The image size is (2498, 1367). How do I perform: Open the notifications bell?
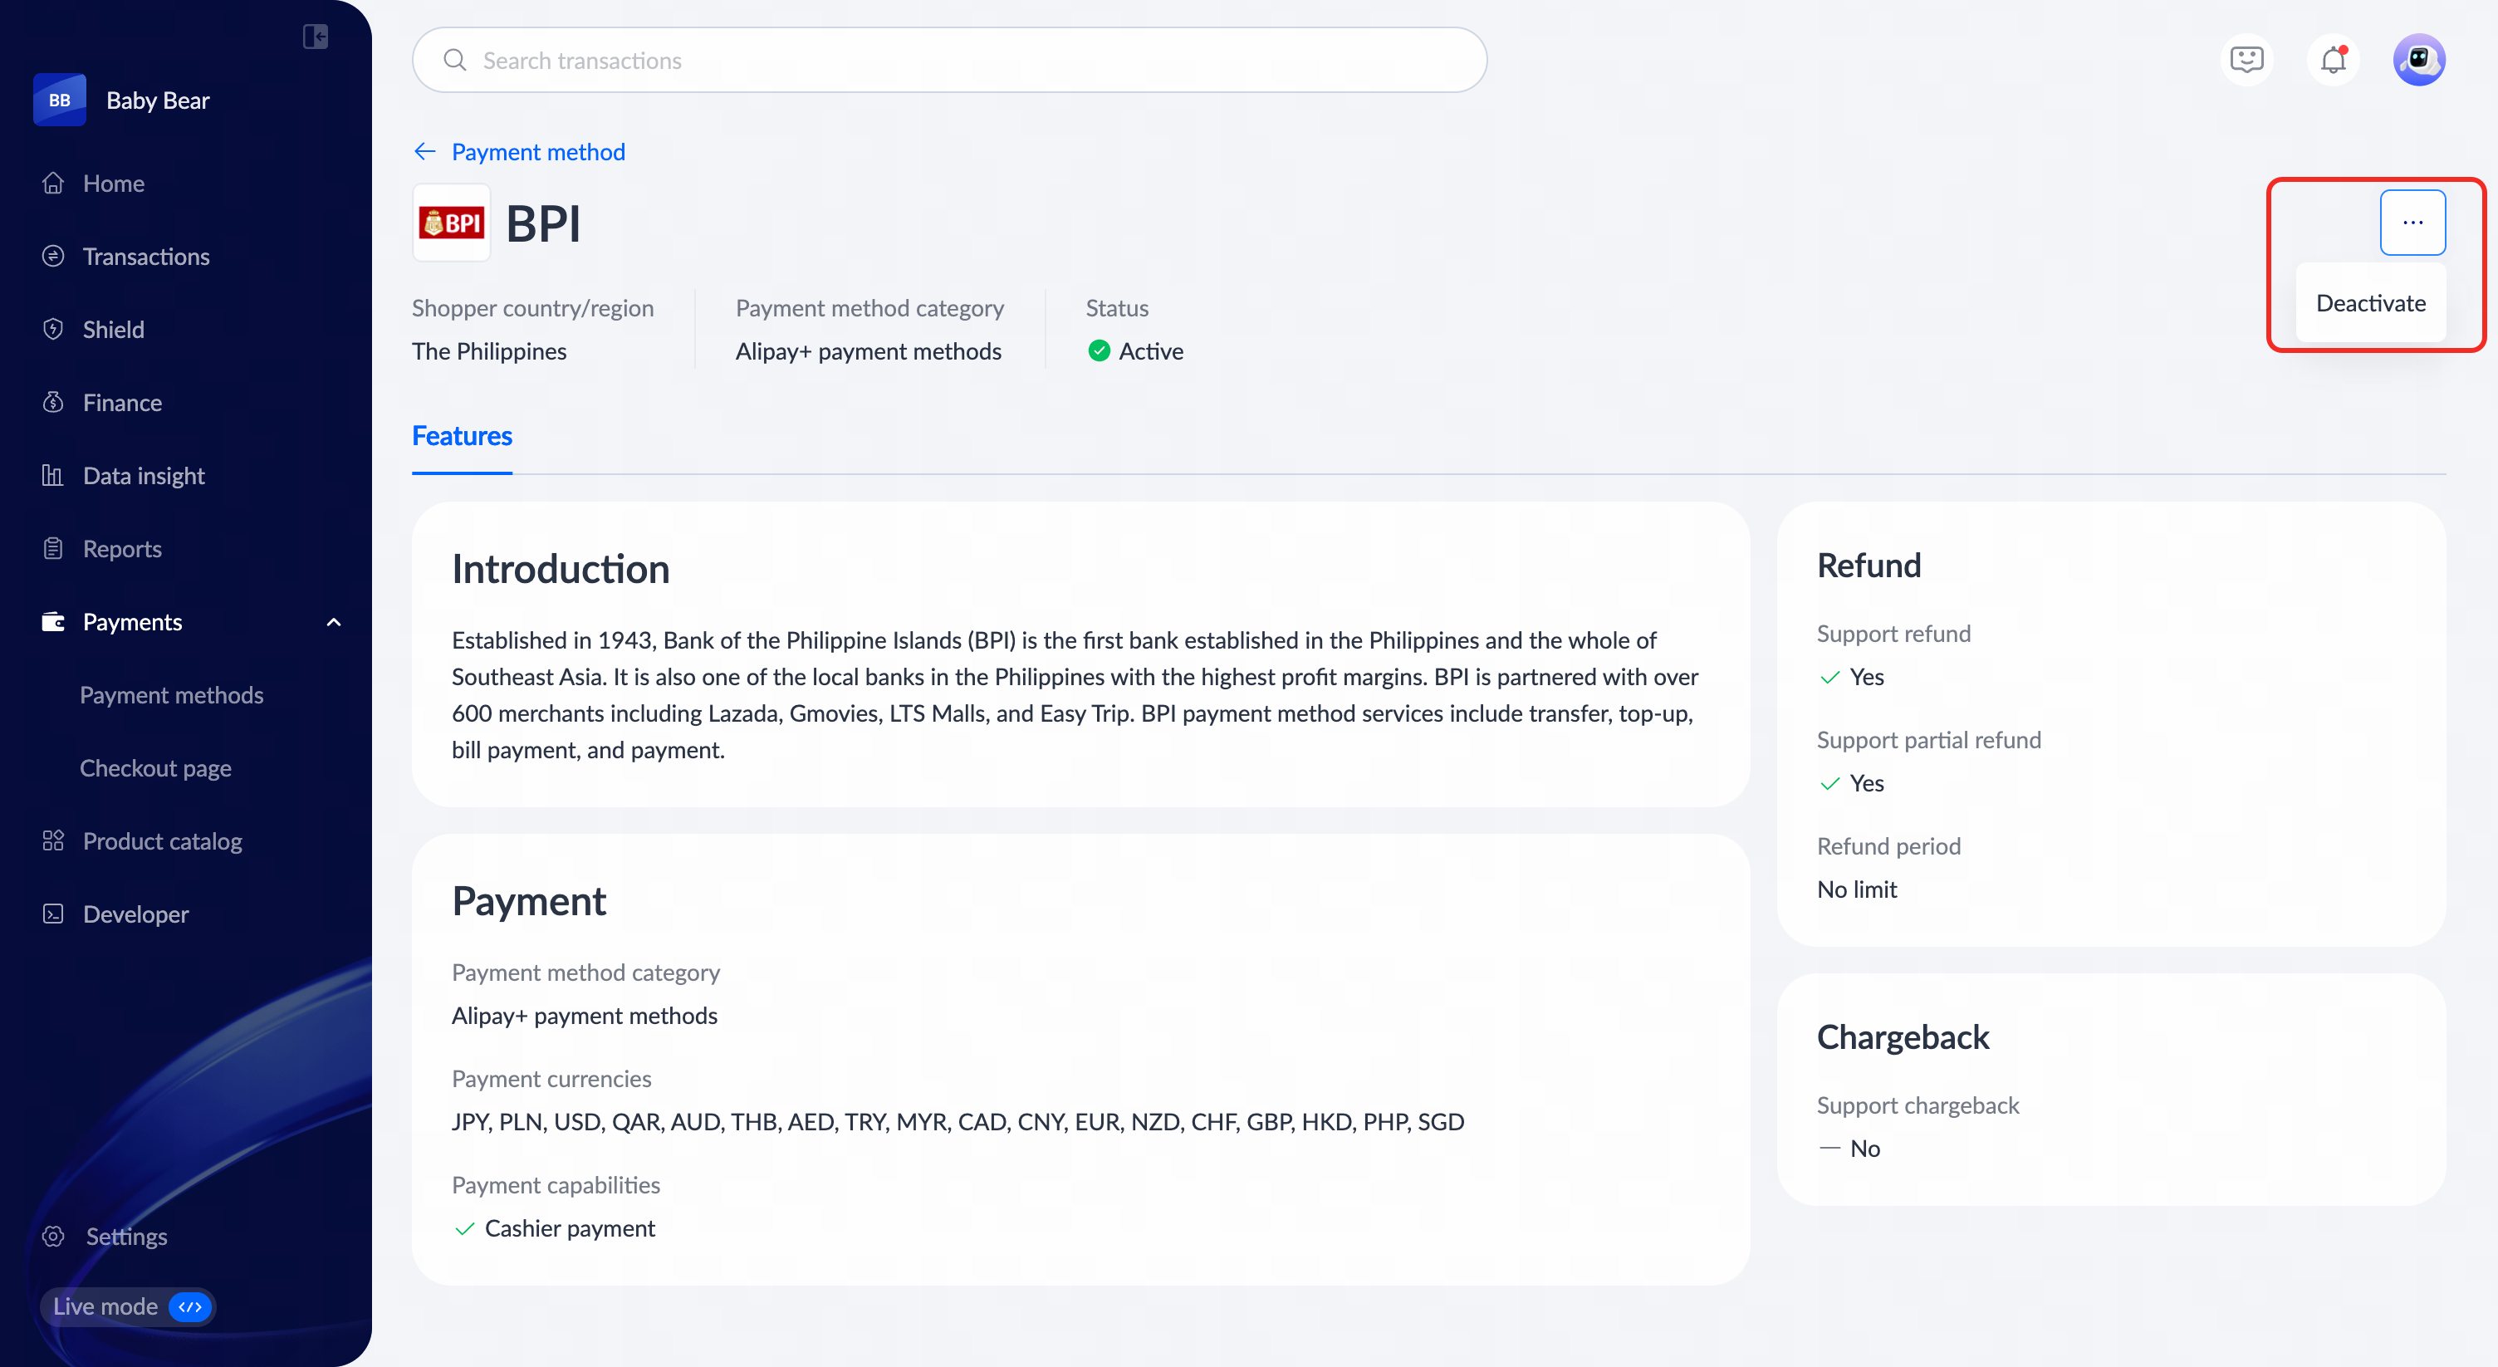coord(2333,60)
